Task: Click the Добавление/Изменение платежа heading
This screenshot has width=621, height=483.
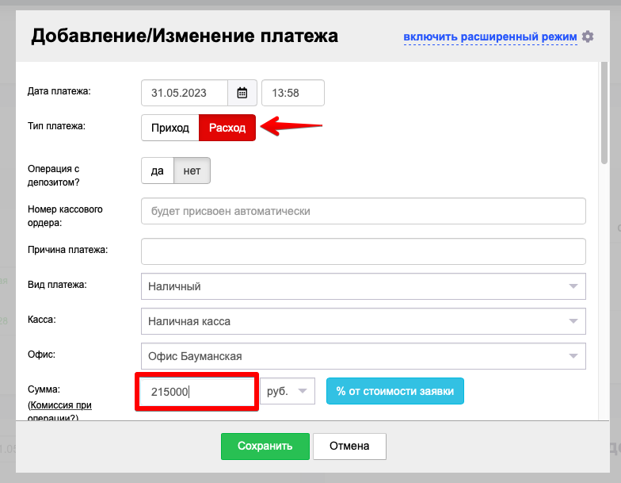Action: click(x=185, y=36)
